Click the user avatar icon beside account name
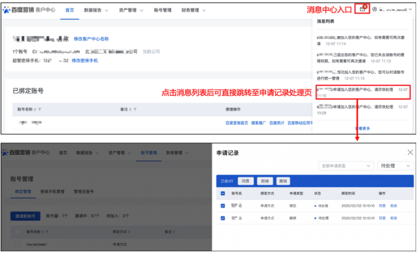This screenshot has width=418, height=255. [374, 9]
